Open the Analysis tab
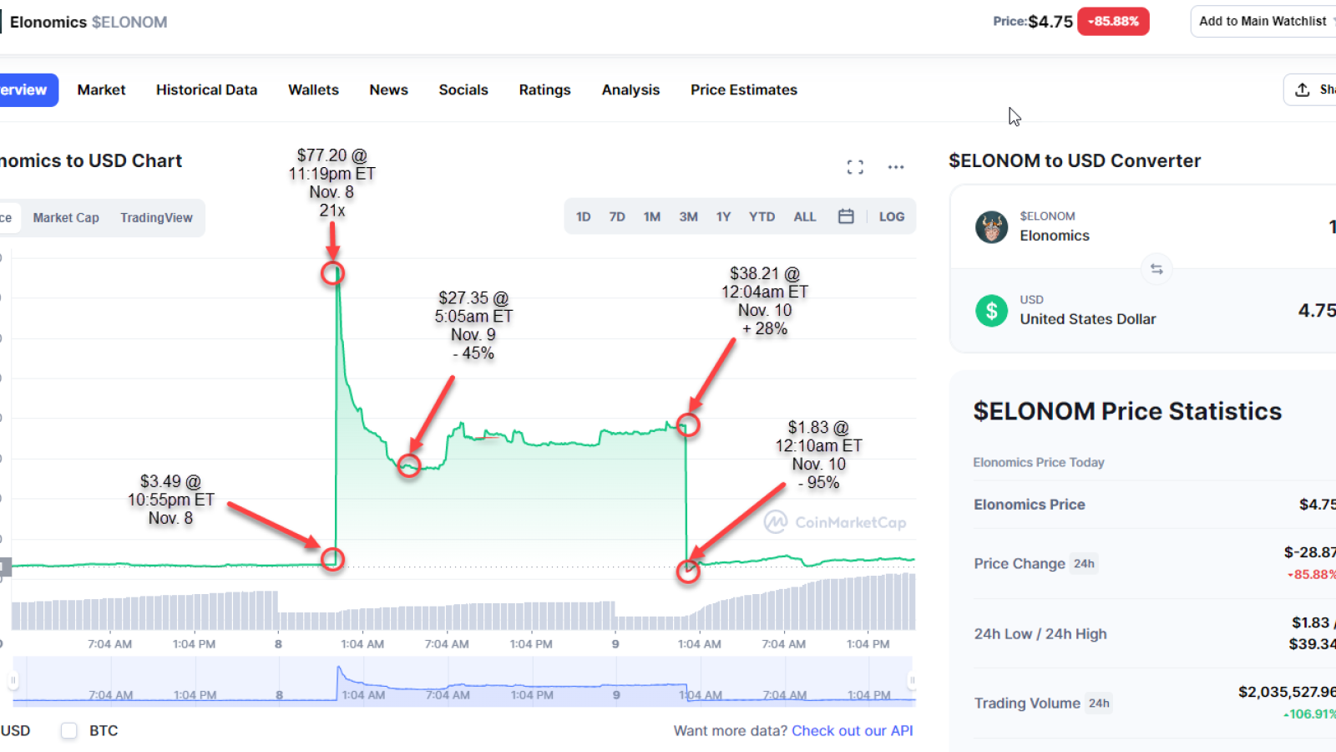The image size is (1336, 752). tap(630, 89)
